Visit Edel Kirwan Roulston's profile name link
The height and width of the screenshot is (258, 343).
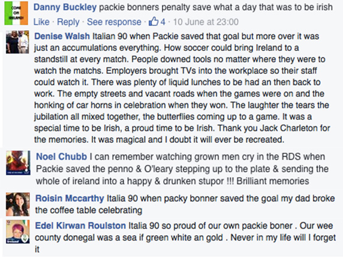click(x=80, y=226)
